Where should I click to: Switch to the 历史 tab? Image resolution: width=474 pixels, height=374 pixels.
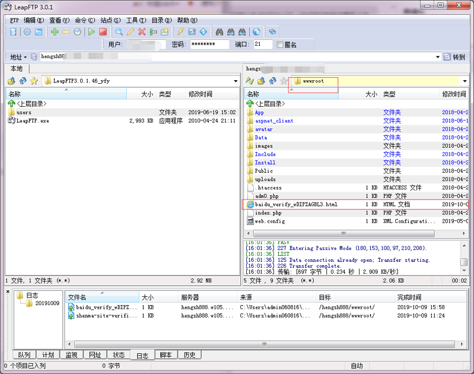(x=189, y=354)
